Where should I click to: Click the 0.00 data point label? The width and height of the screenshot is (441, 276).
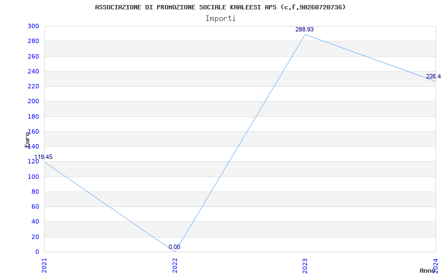click(174, 247)
